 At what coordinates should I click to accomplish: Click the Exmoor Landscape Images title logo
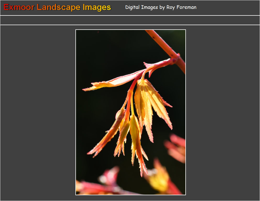[x=57, y=7]
